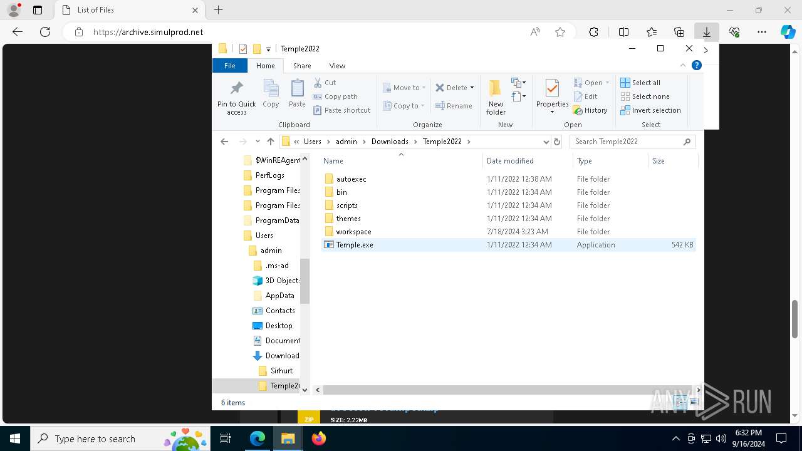The height and width of the screenshot is (451, 802).
Task: Click Users in breadcrumb path
Action: coord(313,142)
